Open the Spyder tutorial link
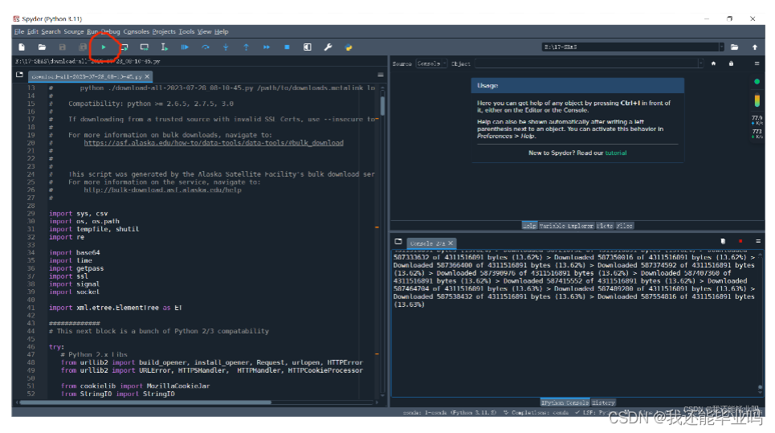Image resolution: width=775 pixels, height=433 pixels. click(616, 153)
